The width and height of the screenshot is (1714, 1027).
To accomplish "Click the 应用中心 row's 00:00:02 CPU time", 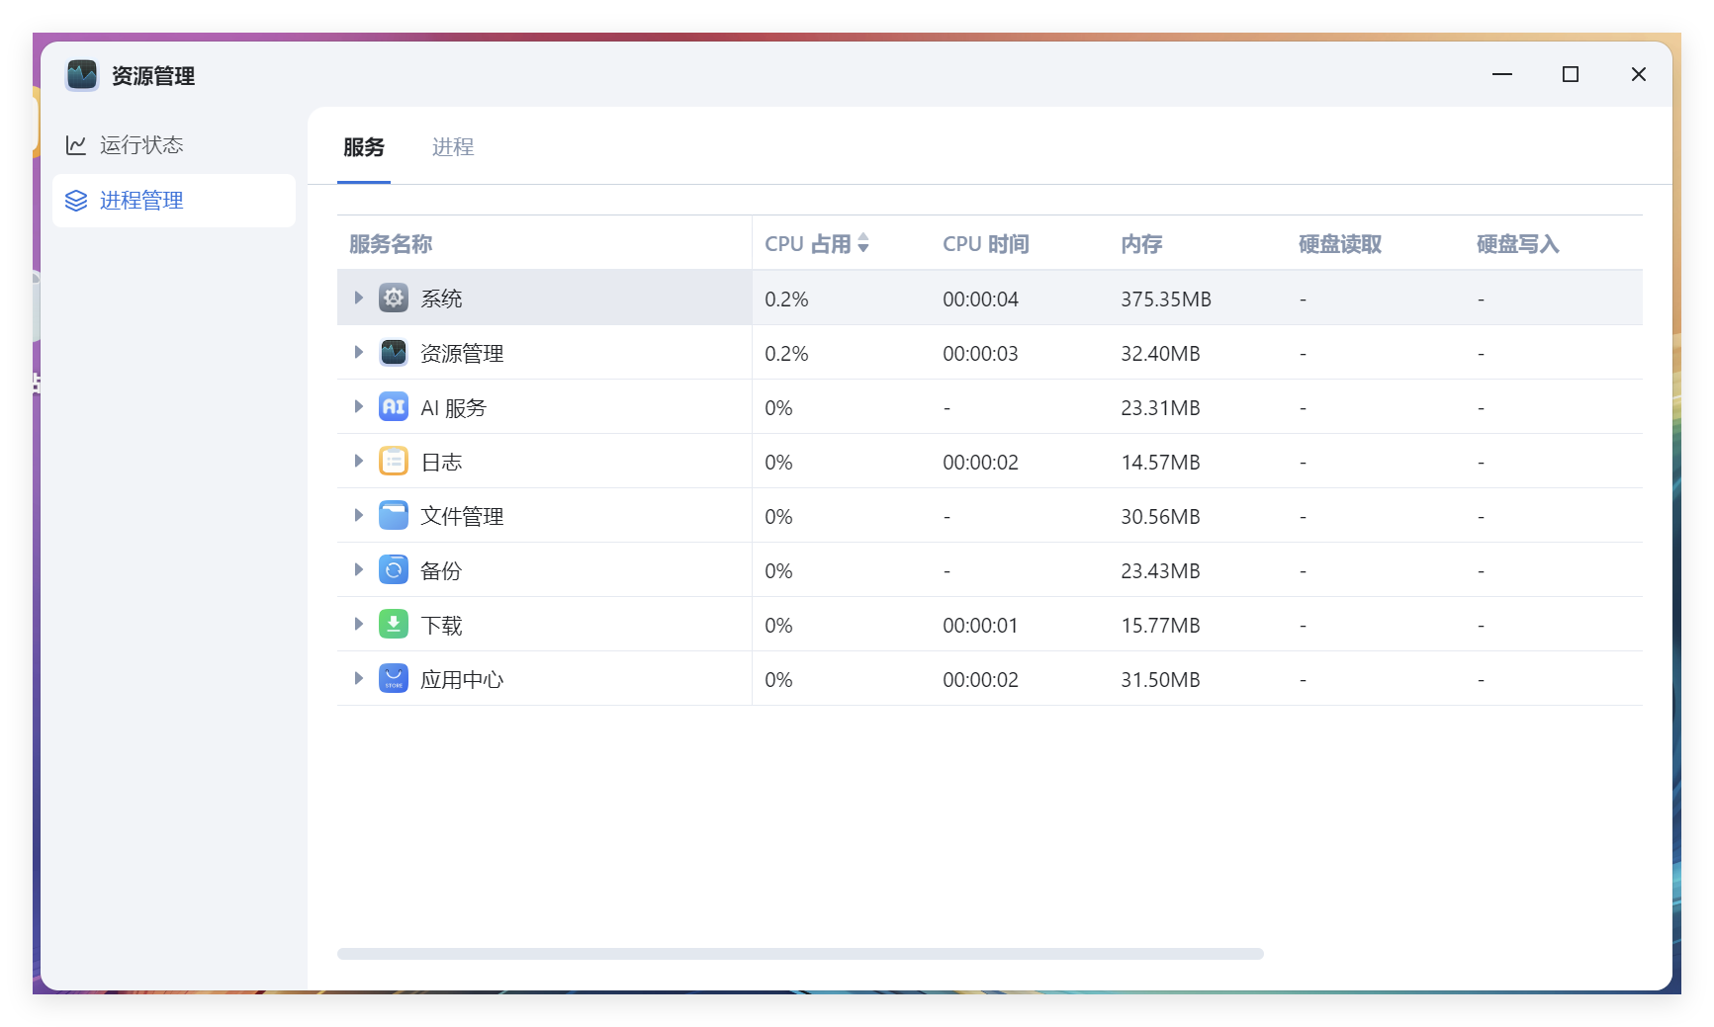I will pyautogui.click(x=980, y=679).
